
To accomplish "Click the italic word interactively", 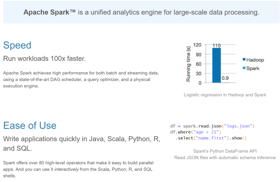I will [x=66, y=169].
